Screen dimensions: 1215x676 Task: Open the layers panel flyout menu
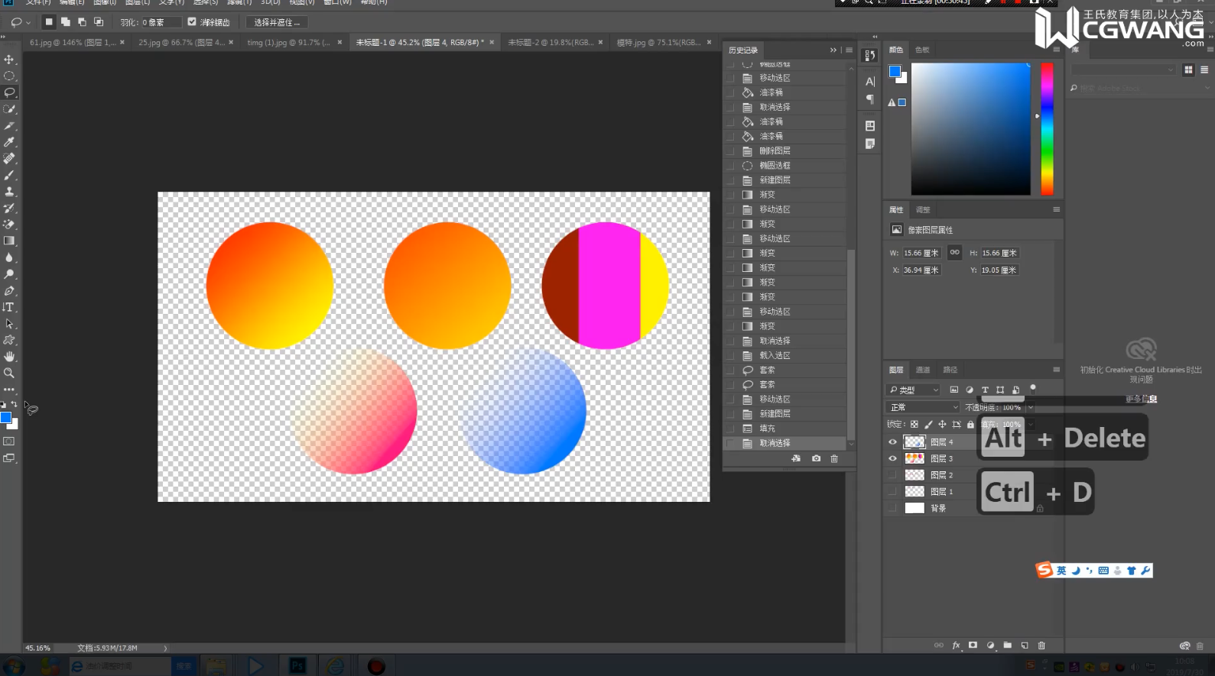pos(1056,370)
